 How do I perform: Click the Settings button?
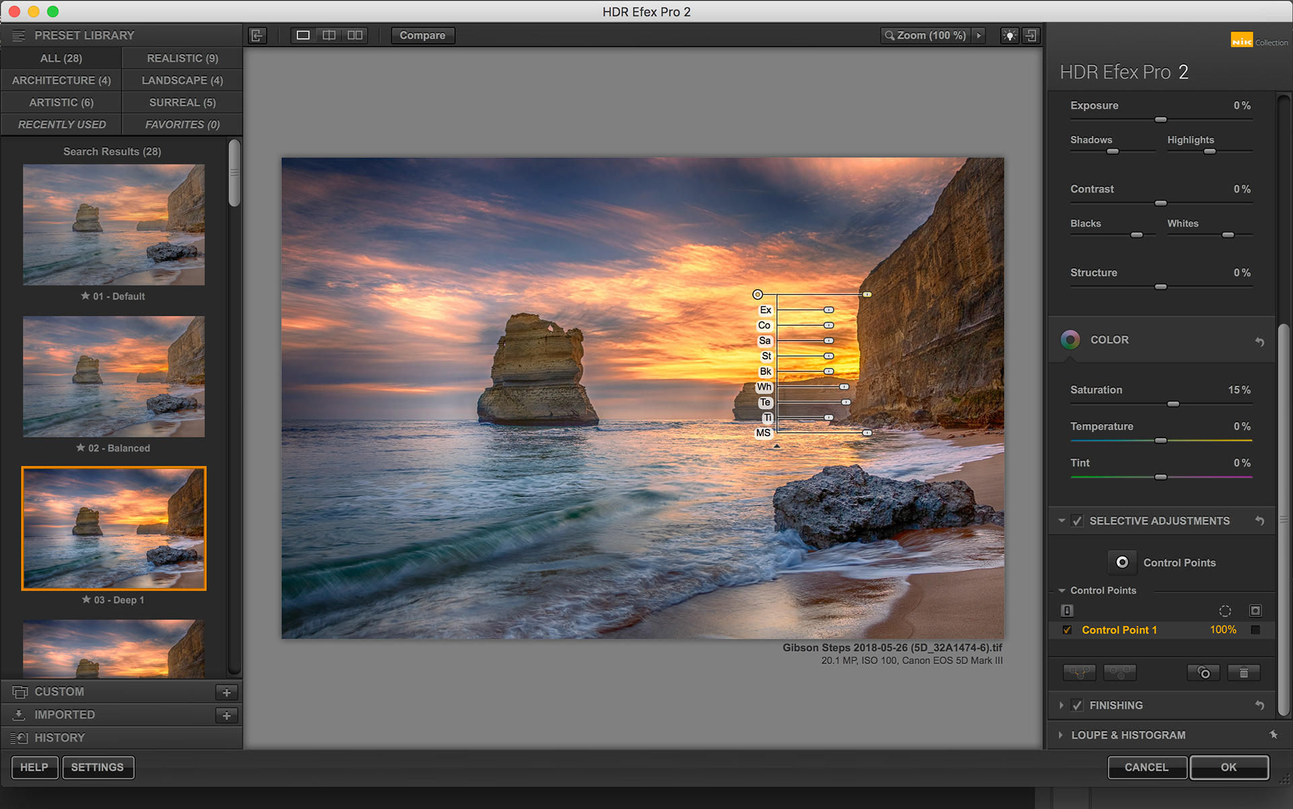[x=98, y=767]
